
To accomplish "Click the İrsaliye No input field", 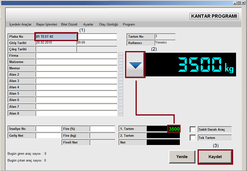I will click(x=48, y=129).
